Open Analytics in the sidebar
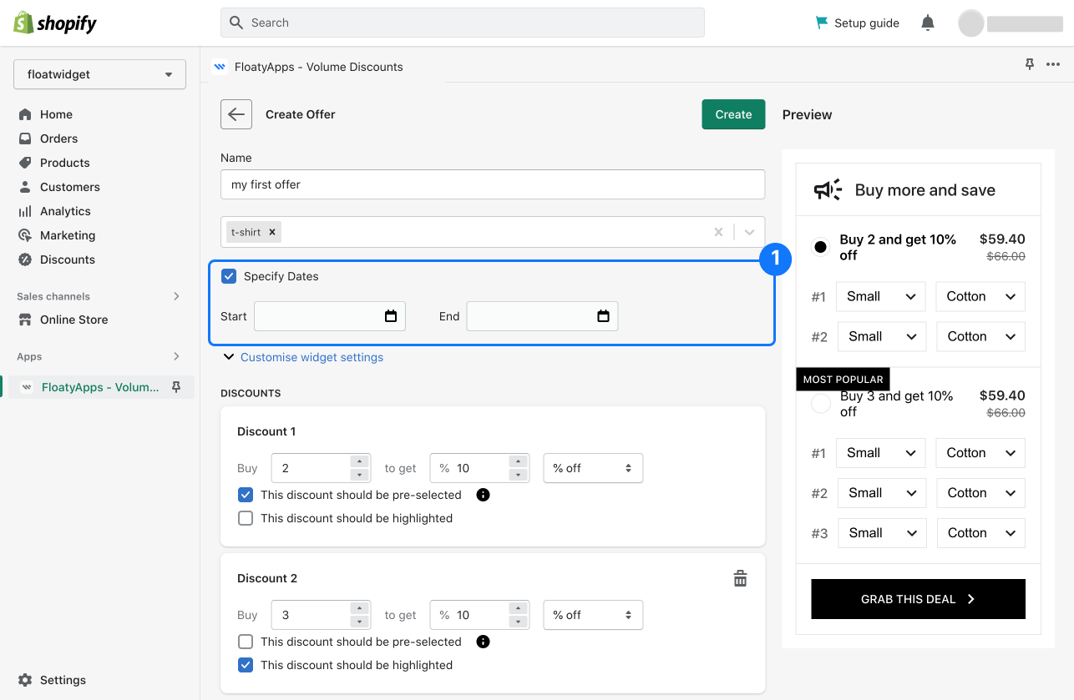 point(65,211)
